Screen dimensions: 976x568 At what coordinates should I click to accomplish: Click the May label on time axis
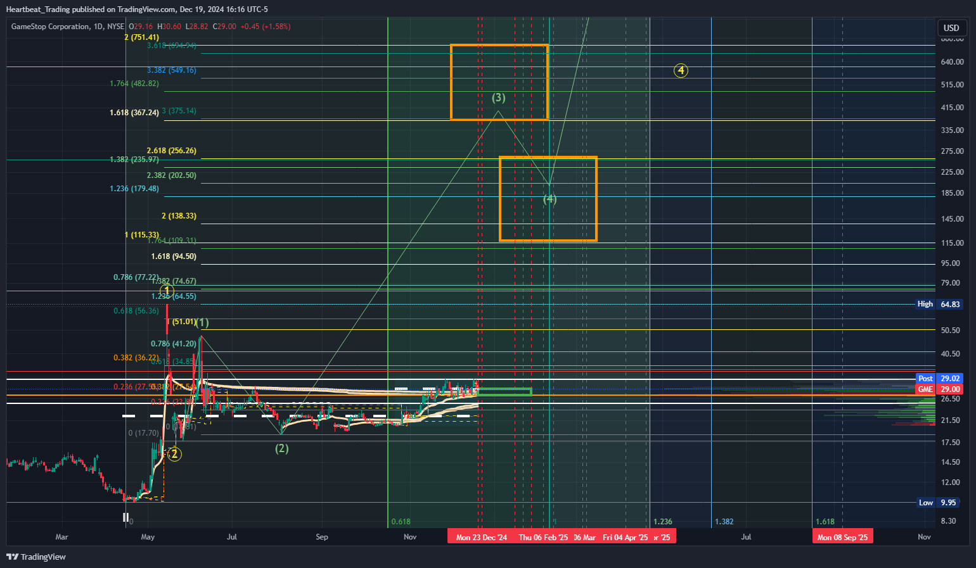[148, 537]
